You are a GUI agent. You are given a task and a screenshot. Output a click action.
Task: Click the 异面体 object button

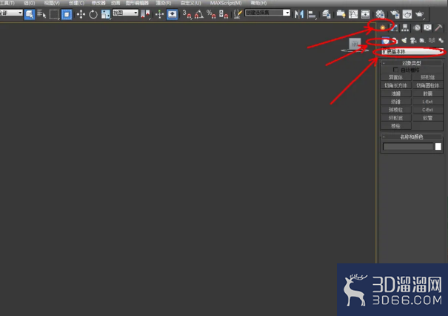coord(395,77)
